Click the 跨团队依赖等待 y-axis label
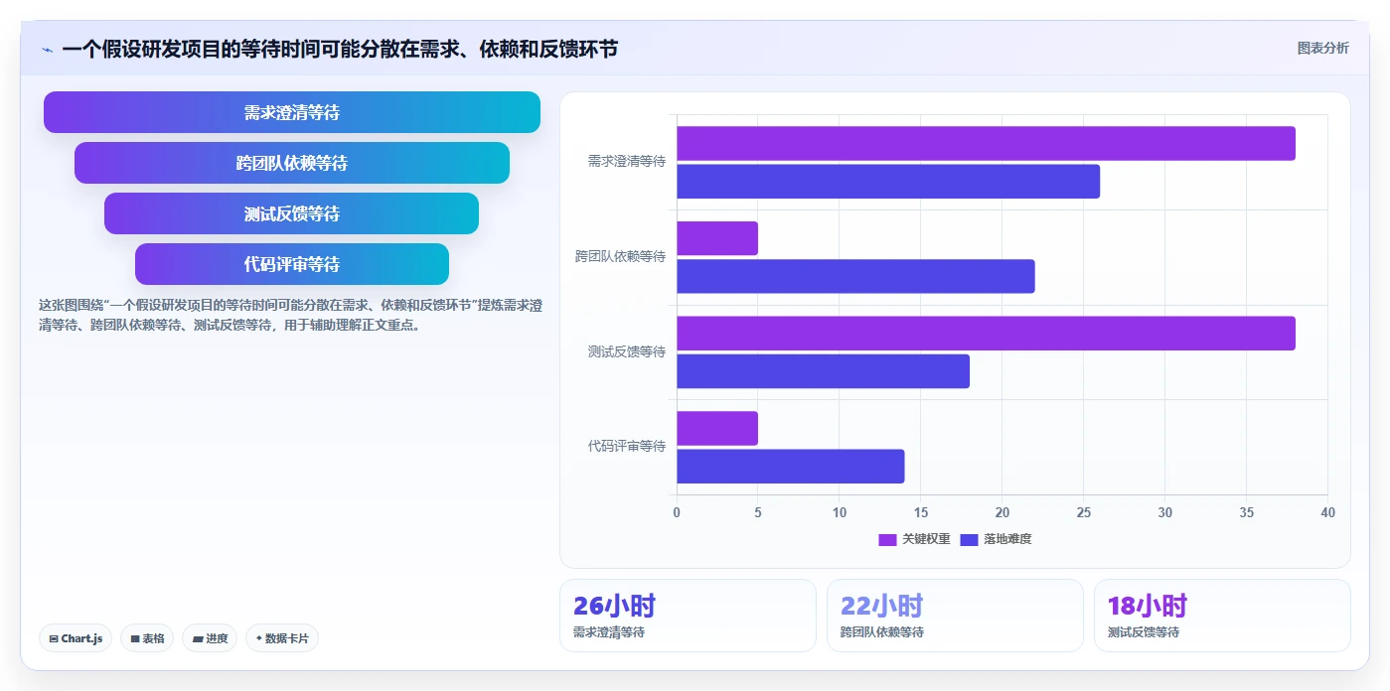Image resolution: width=1390 pixels, height=691 pixels. pos(620,256)
